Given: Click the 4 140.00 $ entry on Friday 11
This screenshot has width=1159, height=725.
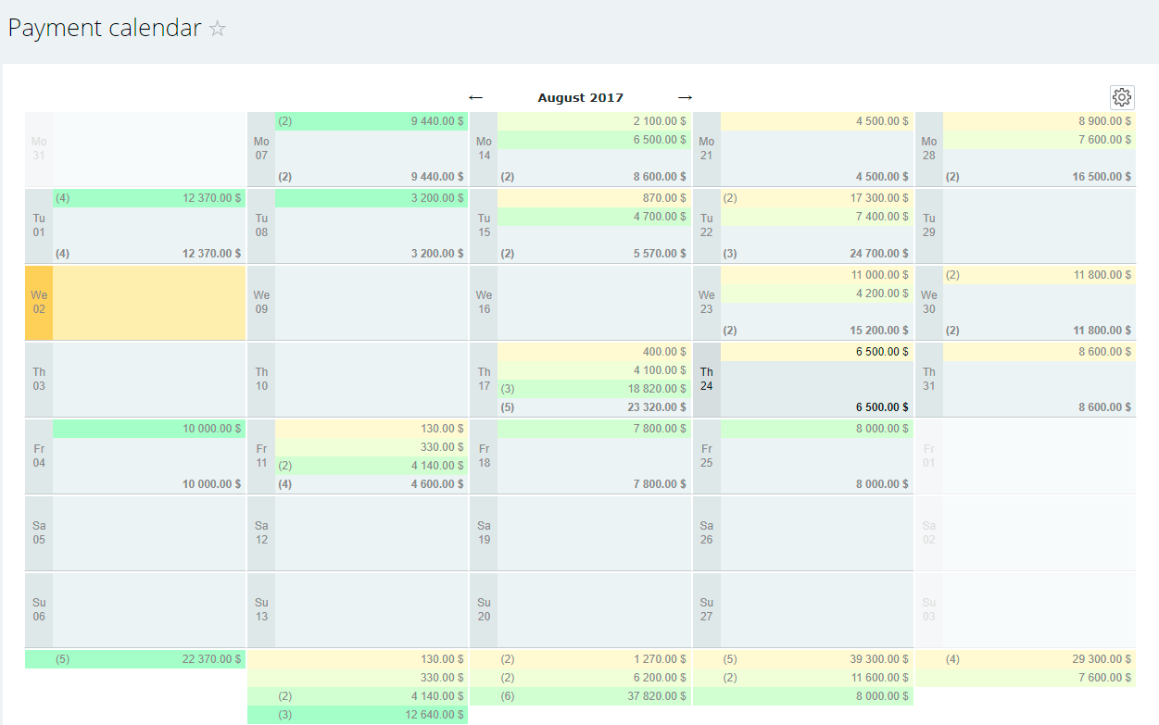Looking at the screenshot, I should tap(372, 466).
